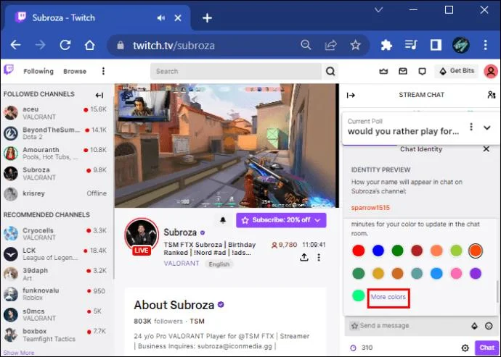This screenshot has width=501, height=357.
Task: Click the VALORANT game category link
Action: click(x=182, y=264)
